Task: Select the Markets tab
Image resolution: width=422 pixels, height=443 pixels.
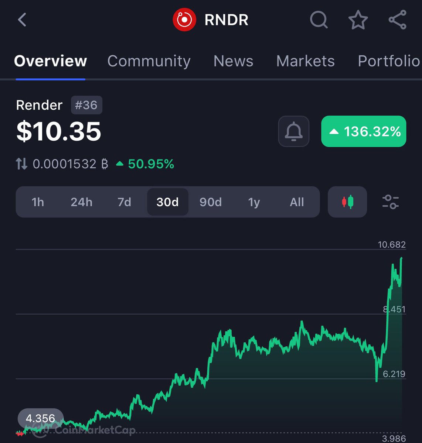Action: click(x=305, y=61)
